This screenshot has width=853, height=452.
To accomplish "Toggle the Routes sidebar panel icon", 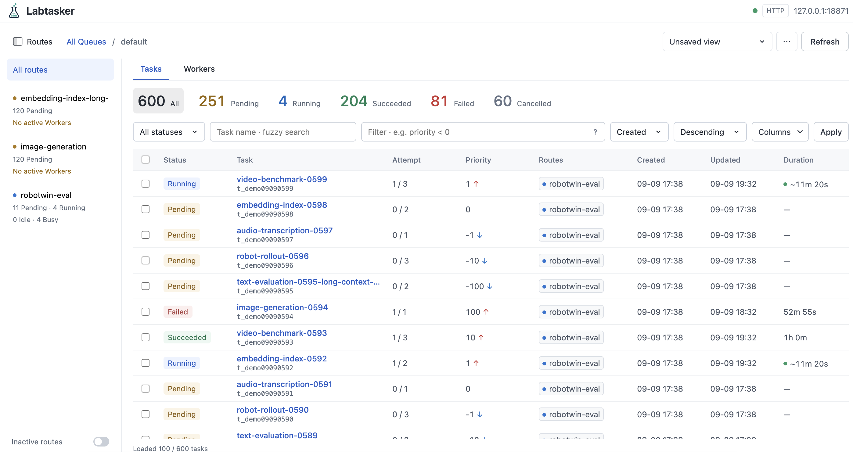I will pyautogui.click(x=18, y=42).
